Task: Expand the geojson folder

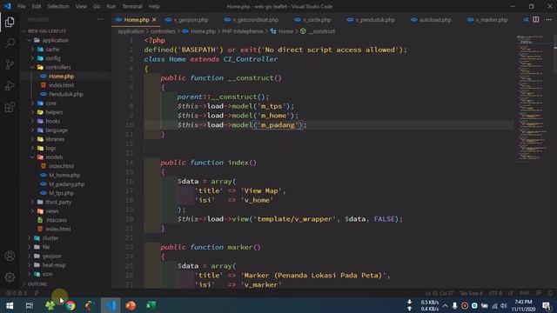Action: click(x=52, y=256)
